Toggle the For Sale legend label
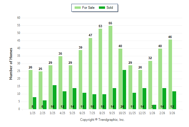 point(88,8)
